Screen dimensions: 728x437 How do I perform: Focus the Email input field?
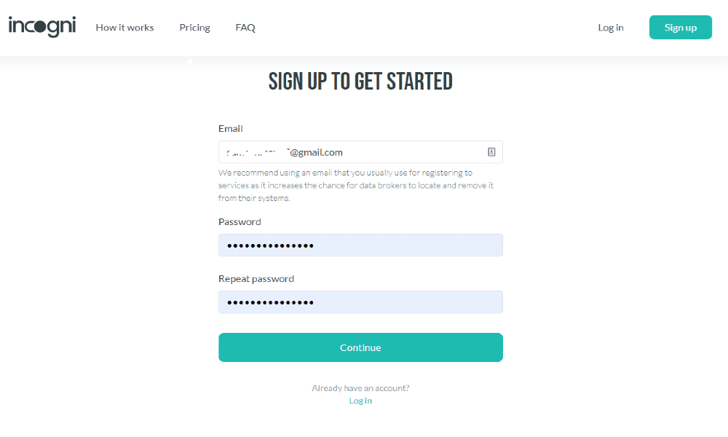click(x=360, y=152)
